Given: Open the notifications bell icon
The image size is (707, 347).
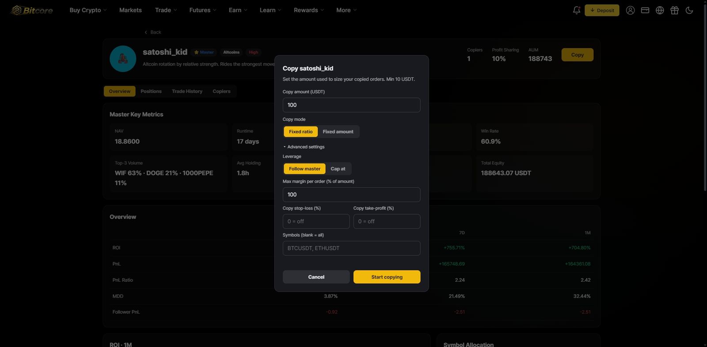Looking at the screenshot, I should (x=576, y=10).
